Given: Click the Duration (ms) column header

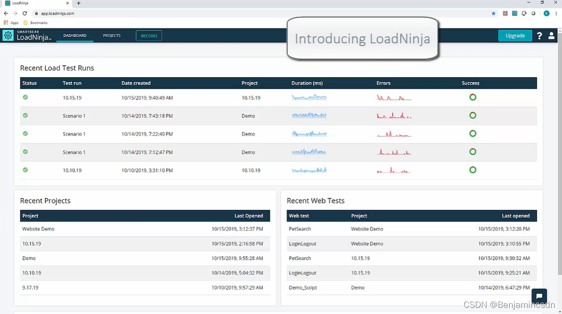Looking at the screenshot, I should (x=307, y=83).
